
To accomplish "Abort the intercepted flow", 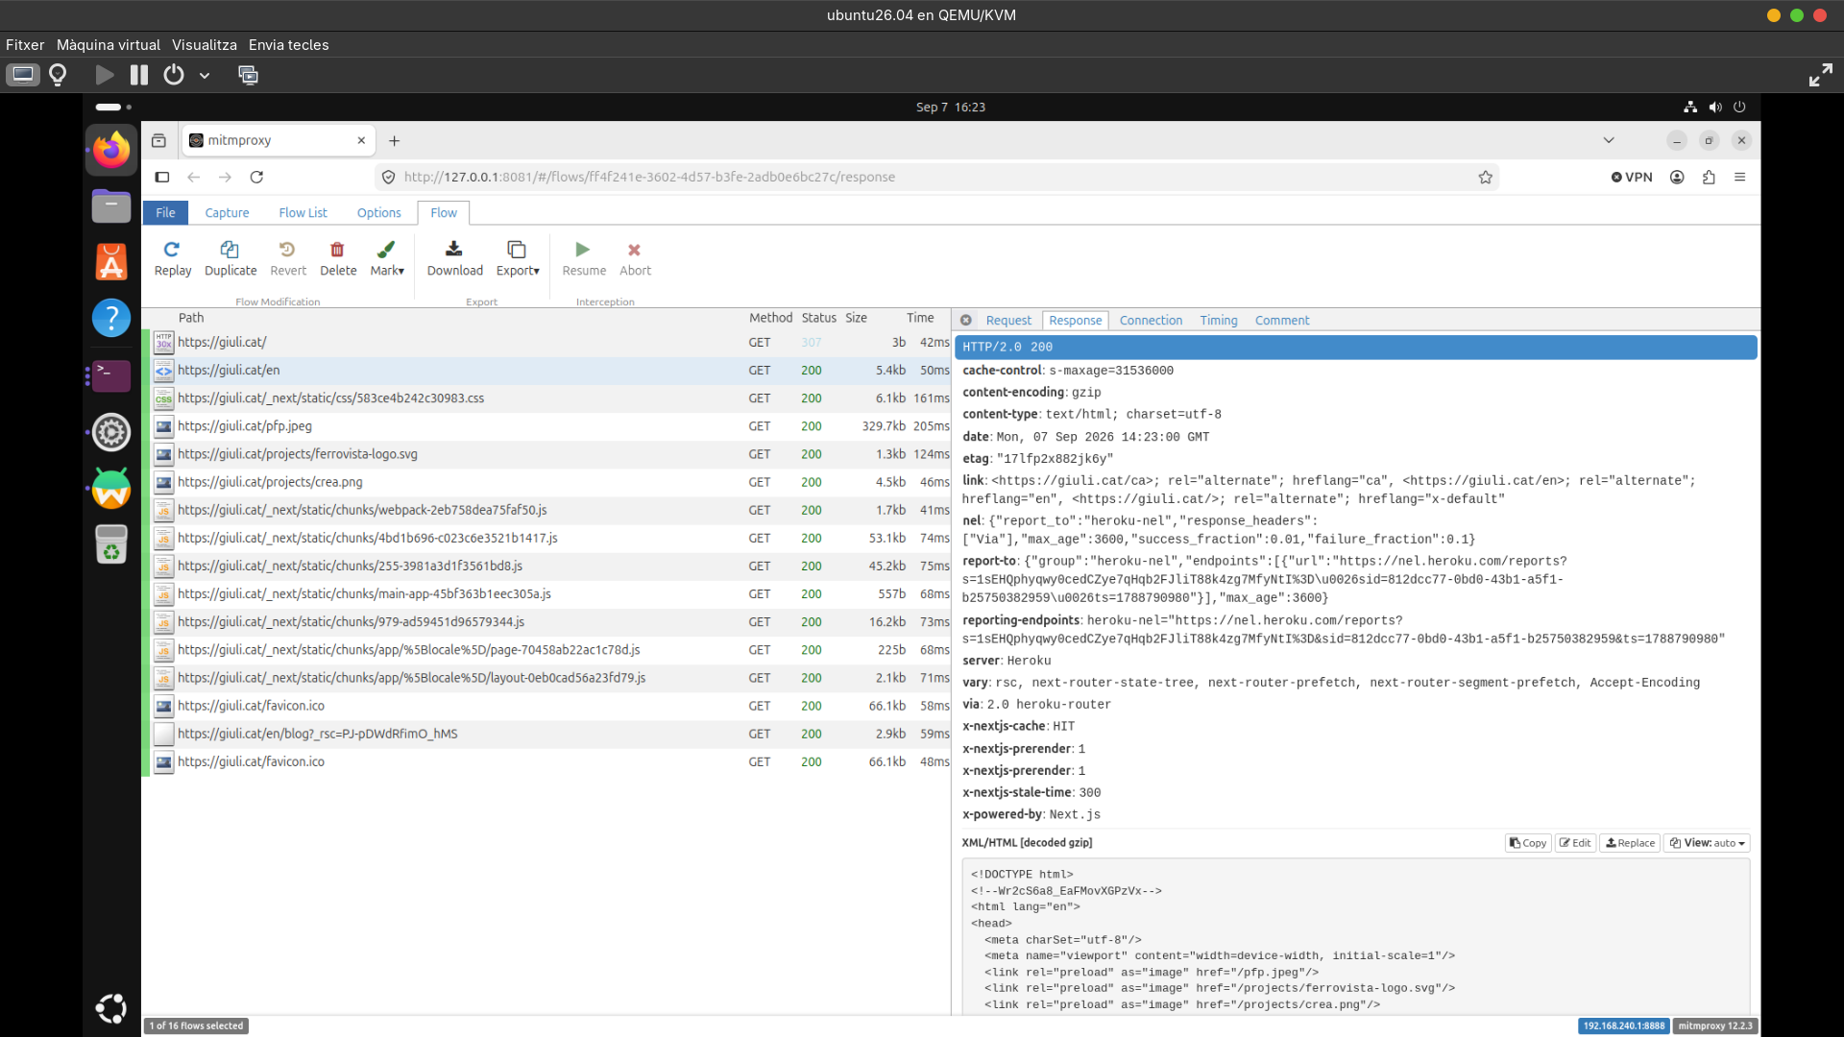I will tap(635, 259).
